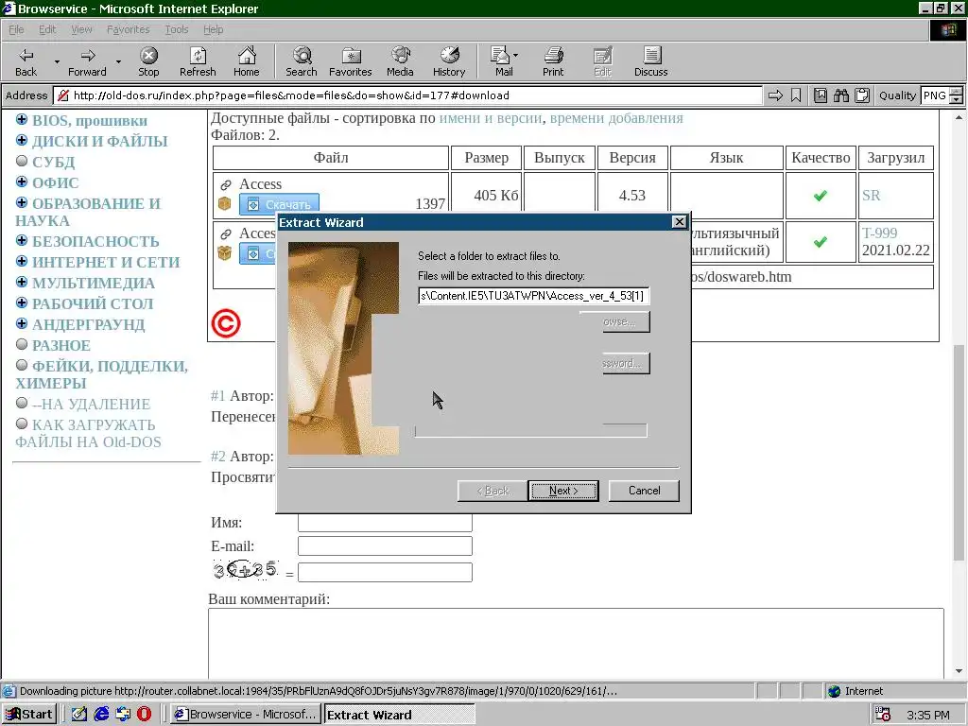Click the Mail toolbar icon

click(x=501, y=61)
